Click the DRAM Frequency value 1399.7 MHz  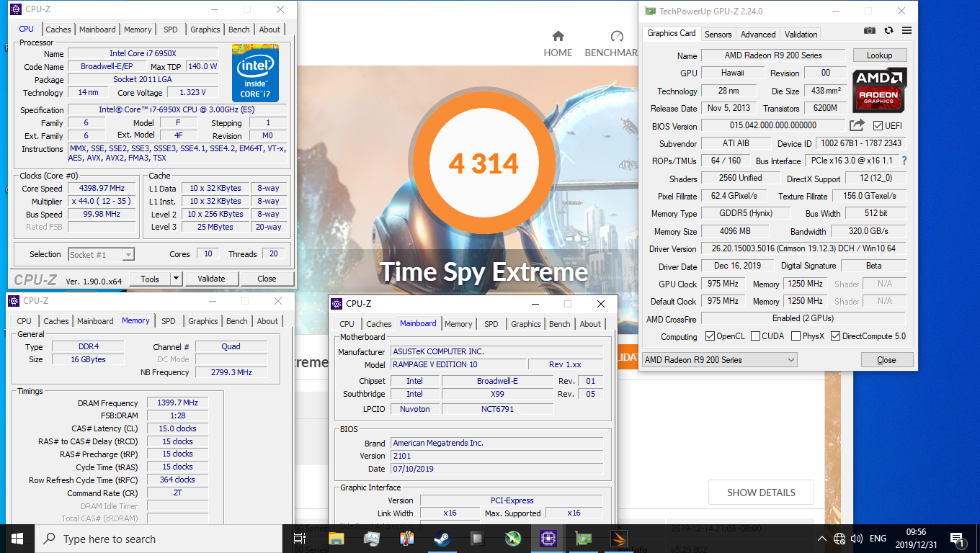[177, 403]
